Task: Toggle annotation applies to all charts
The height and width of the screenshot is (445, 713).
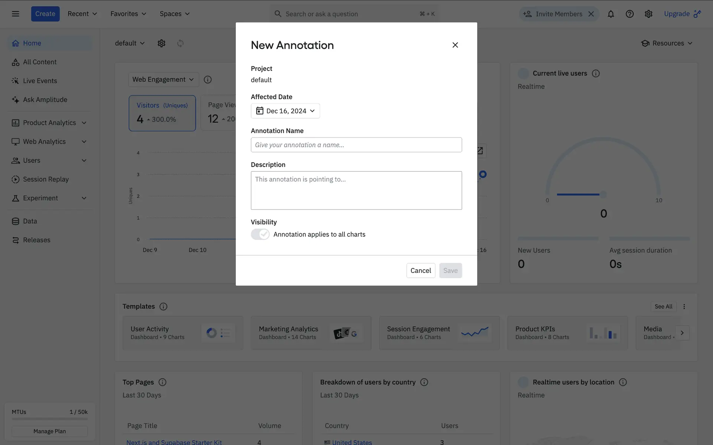Action: [260, 234]
